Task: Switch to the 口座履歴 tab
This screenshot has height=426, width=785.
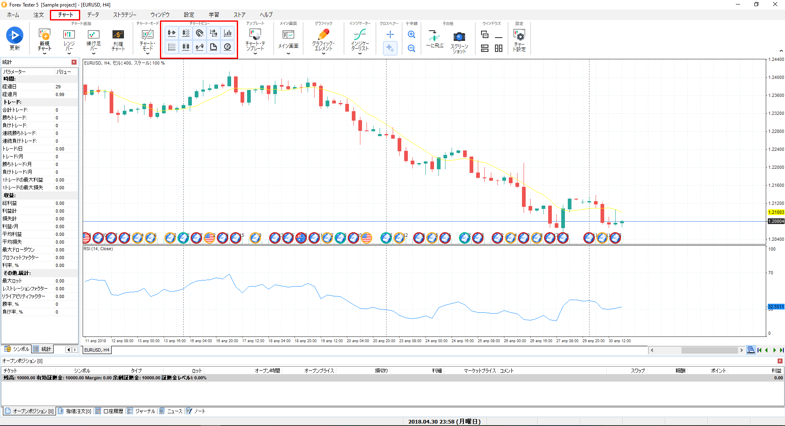Action: pyautogui.click(x=110, y=411)
